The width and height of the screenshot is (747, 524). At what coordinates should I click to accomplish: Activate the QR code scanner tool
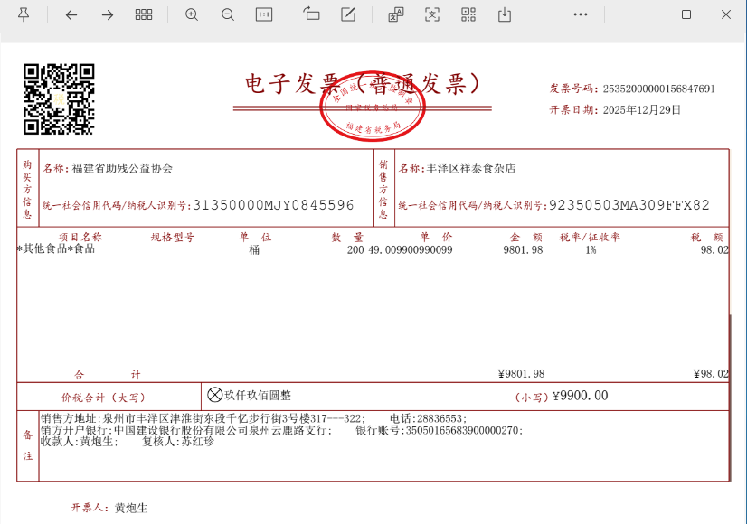tap(468, 14)
